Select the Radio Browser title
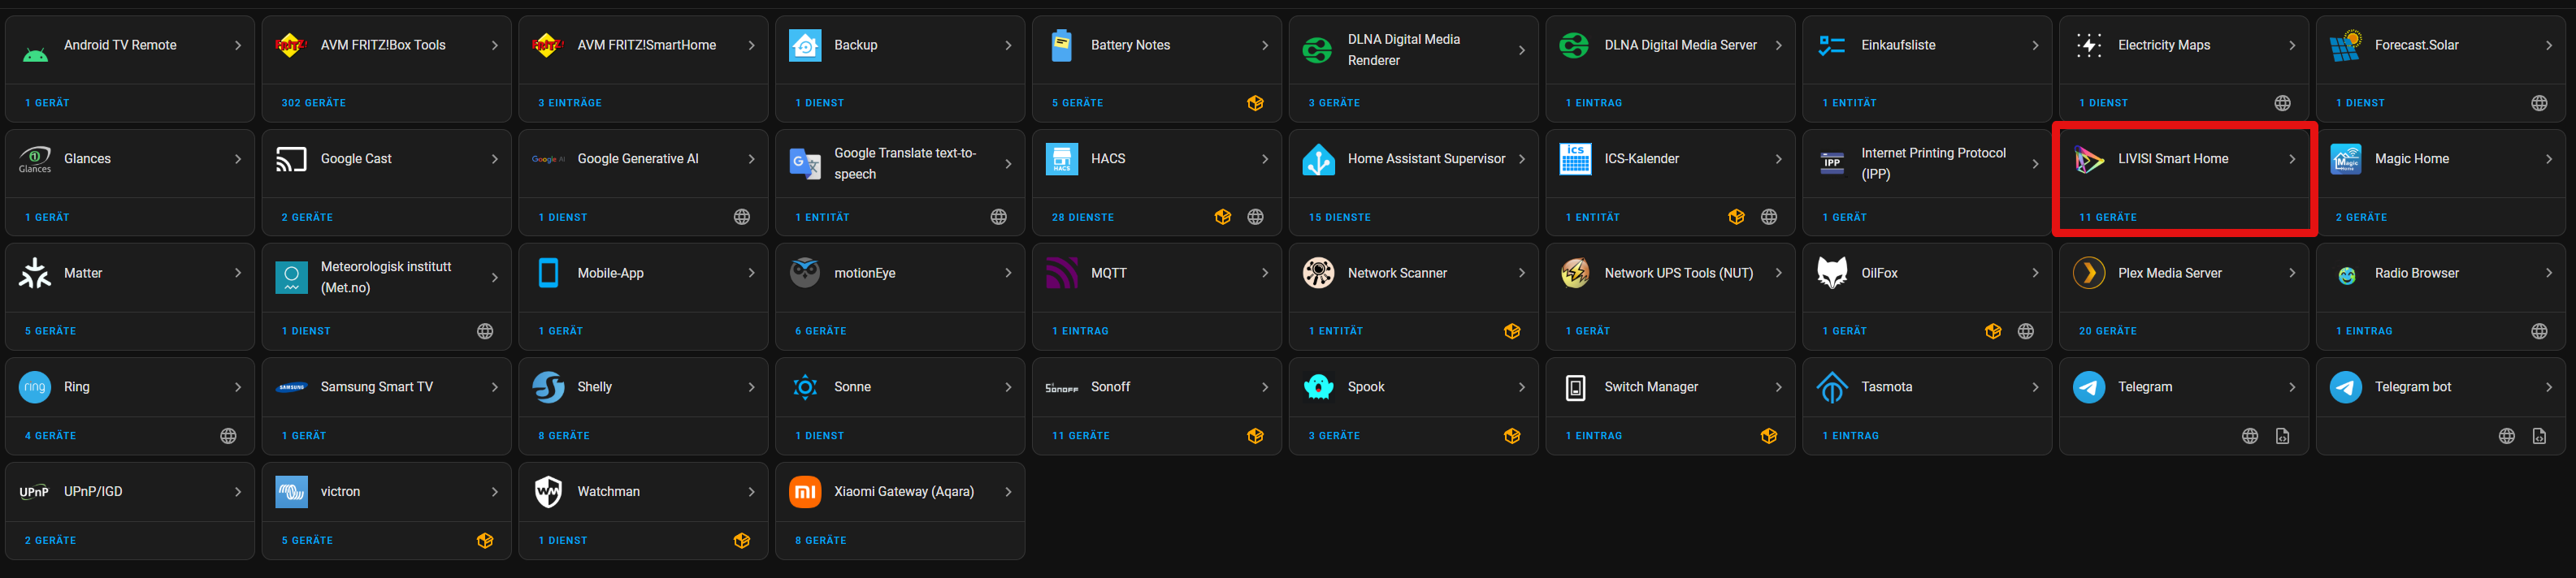2576x578 pixels. point(2416,273)
